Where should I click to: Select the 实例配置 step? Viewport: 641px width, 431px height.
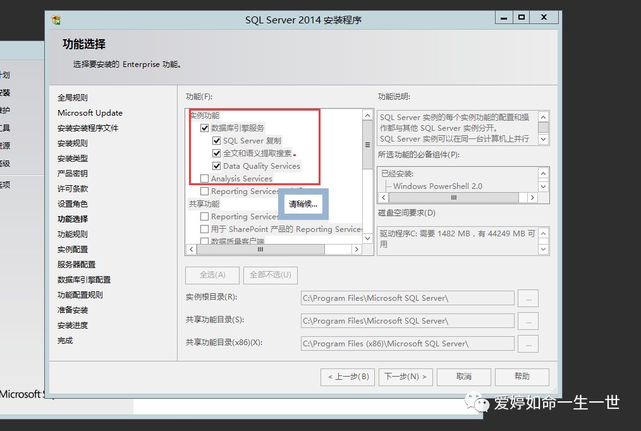pos(72,249)
